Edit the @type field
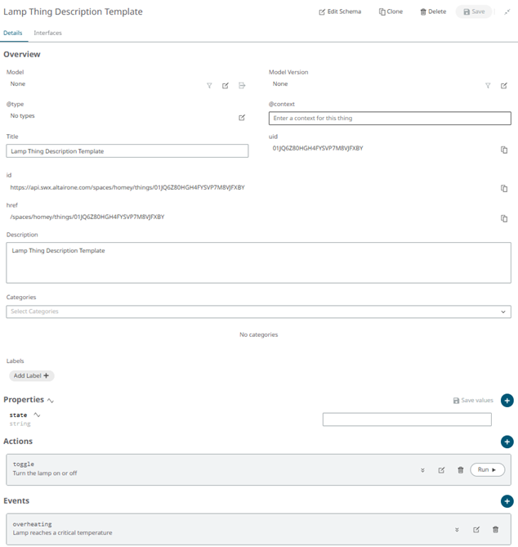The image size is (518, 547). (x=242, y=118)
